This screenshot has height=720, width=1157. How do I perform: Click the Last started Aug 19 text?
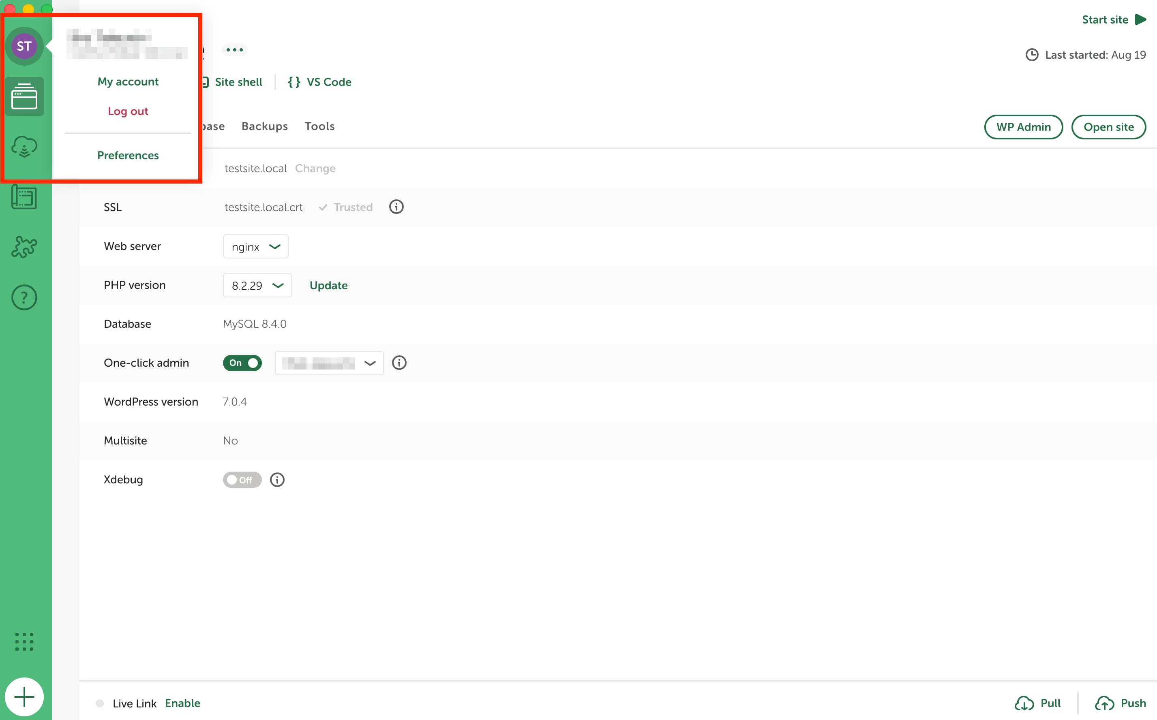pyautogui.click(x=1095, y=55)
